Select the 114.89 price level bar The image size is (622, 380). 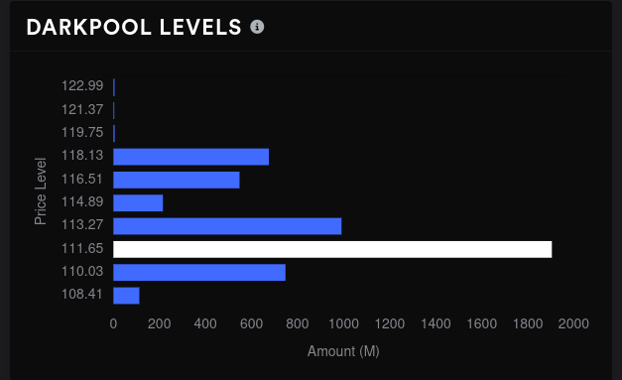tap(138, 203)
